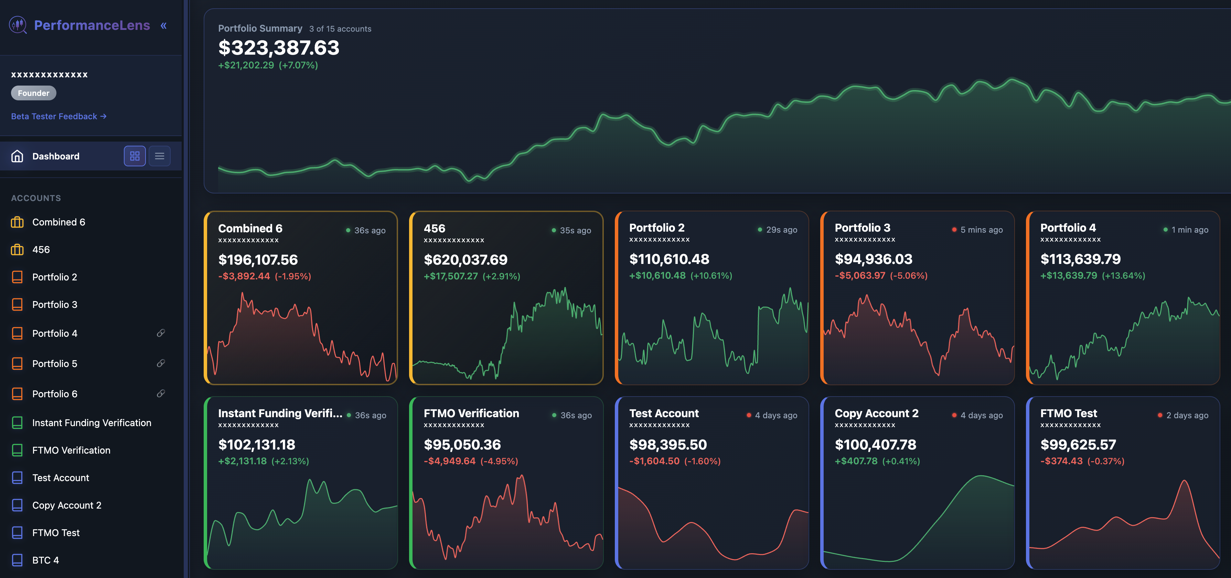
Task: Click the briefcase icon beside Combined 6
Action: [17, 222]
